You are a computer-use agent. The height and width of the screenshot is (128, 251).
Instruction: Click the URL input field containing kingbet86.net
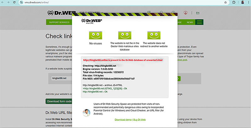tap(61, 78)
